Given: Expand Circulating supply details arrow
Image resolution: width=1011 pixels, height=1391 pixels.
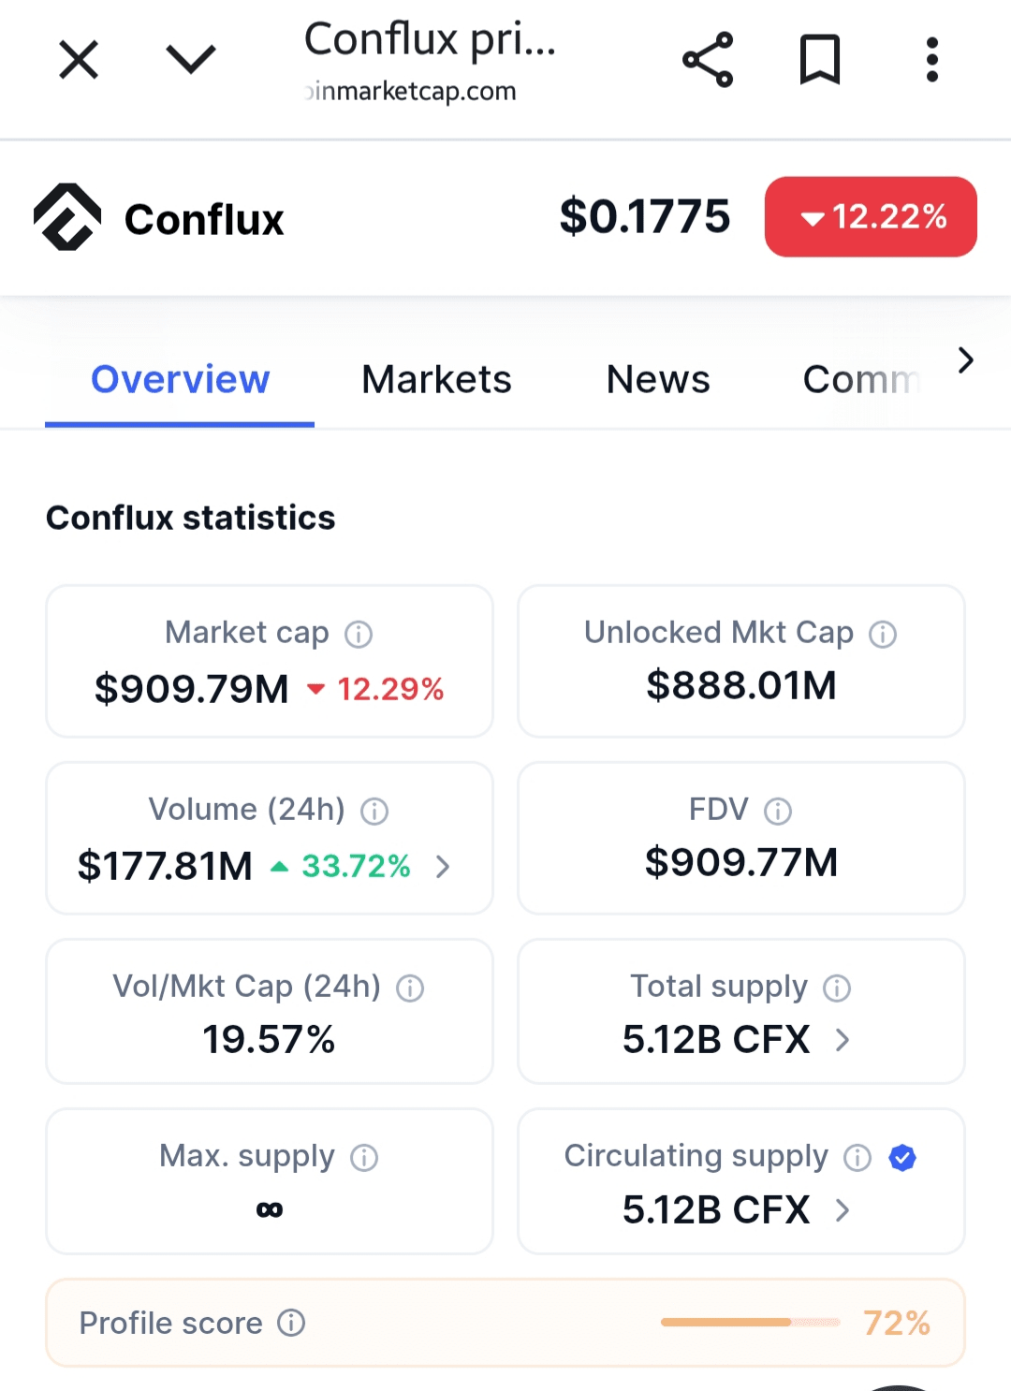Looking at the screenshot, I should [842, 1210].
